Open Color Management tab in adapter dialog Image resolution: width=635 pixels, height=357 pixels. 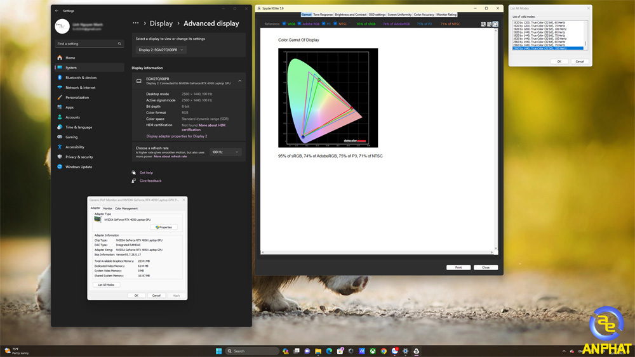(126, 209)
